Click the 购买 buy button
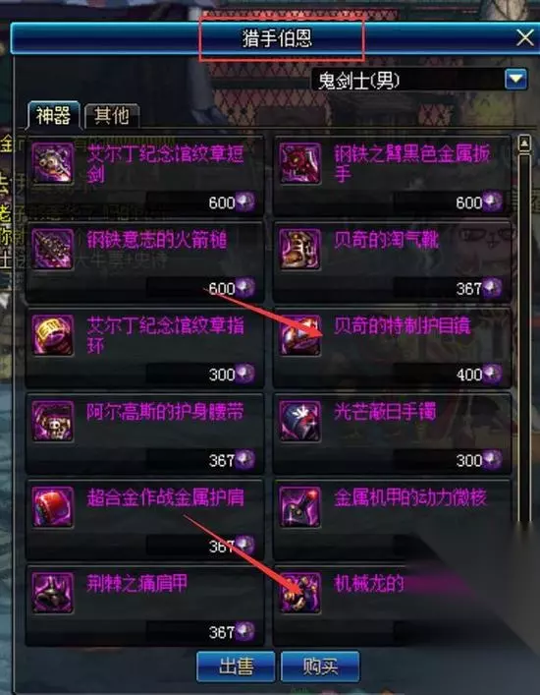The width and height of the screenshot is (540, 695). (x=320, y=666)
